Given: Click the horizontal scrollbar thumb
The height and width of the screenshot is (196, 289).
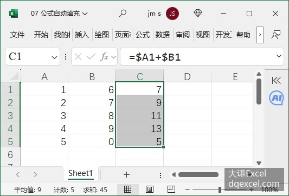Looking at the screenshot, I should tap(198, 174).
